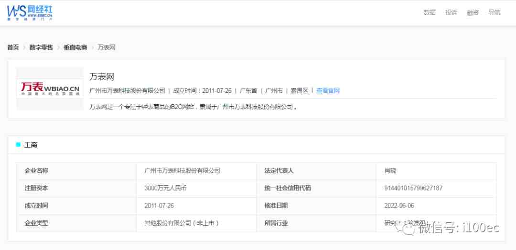Go to 首页 in breadcrumb
Viewport: 516px width, 250px height.
pos(13,47)
